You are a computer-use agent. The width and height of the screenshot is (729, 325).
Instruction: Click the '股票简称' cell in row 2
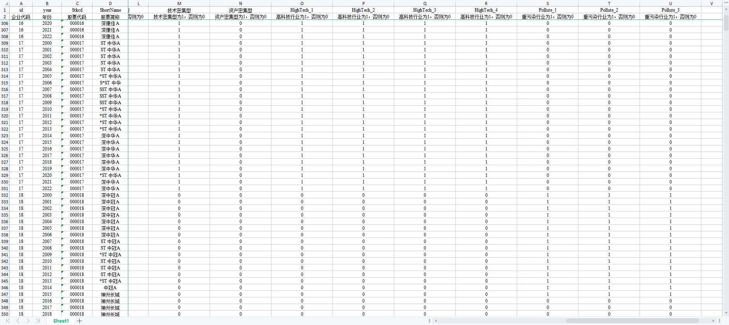(x=110, y=17)
